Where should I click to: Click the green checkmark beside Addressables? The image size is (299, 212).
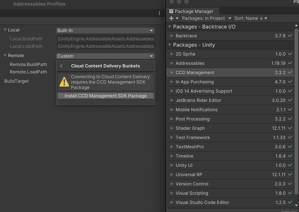click(290, 63)
